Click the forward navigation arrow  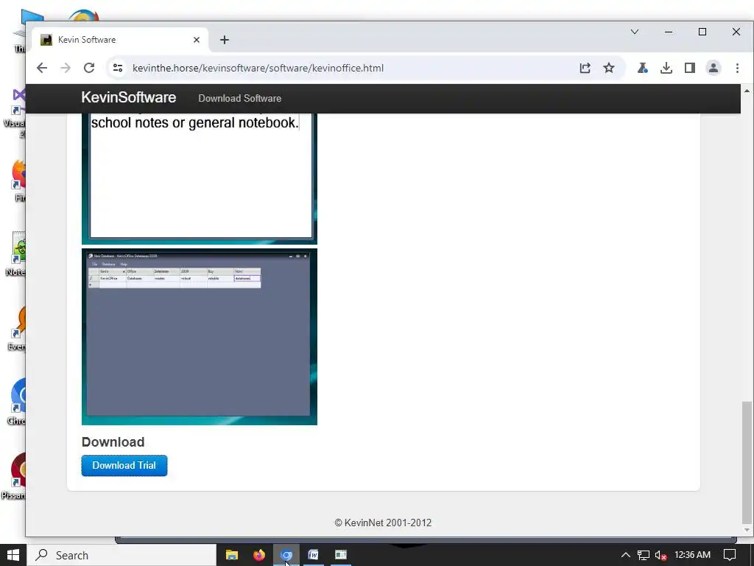tap(66, 68)
